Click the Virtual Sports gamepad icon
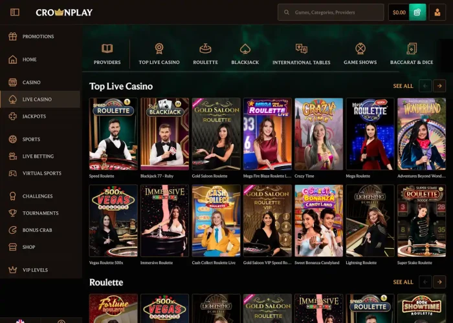Viewport: 453px width, 323px height. tap(13, 173)
